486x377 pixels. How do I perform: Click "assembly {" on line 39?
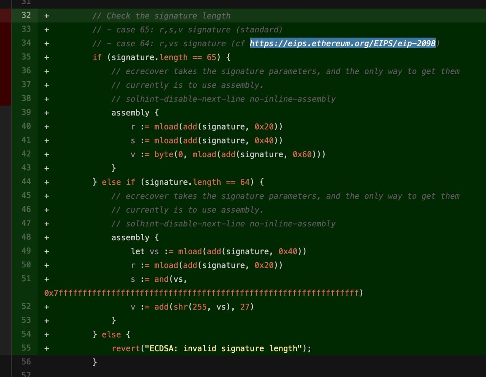coord(135,113)
